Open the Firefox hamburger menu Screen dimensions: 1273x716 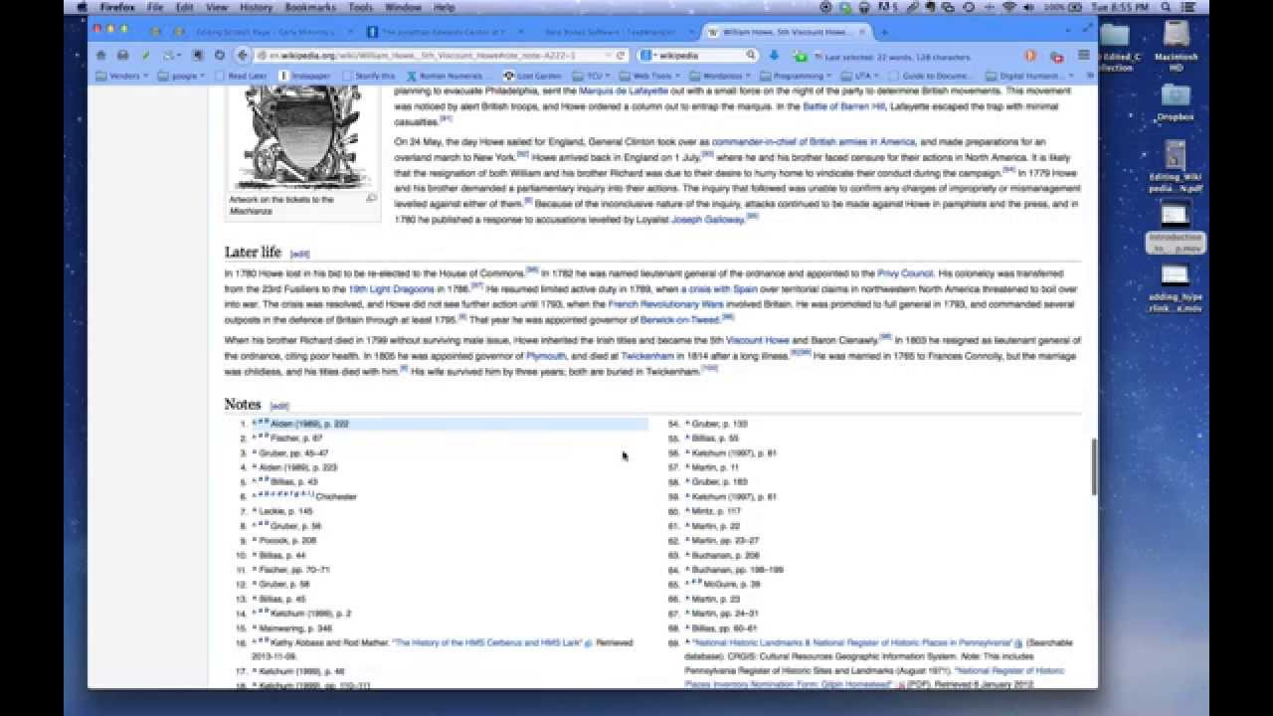[1084, 56]
